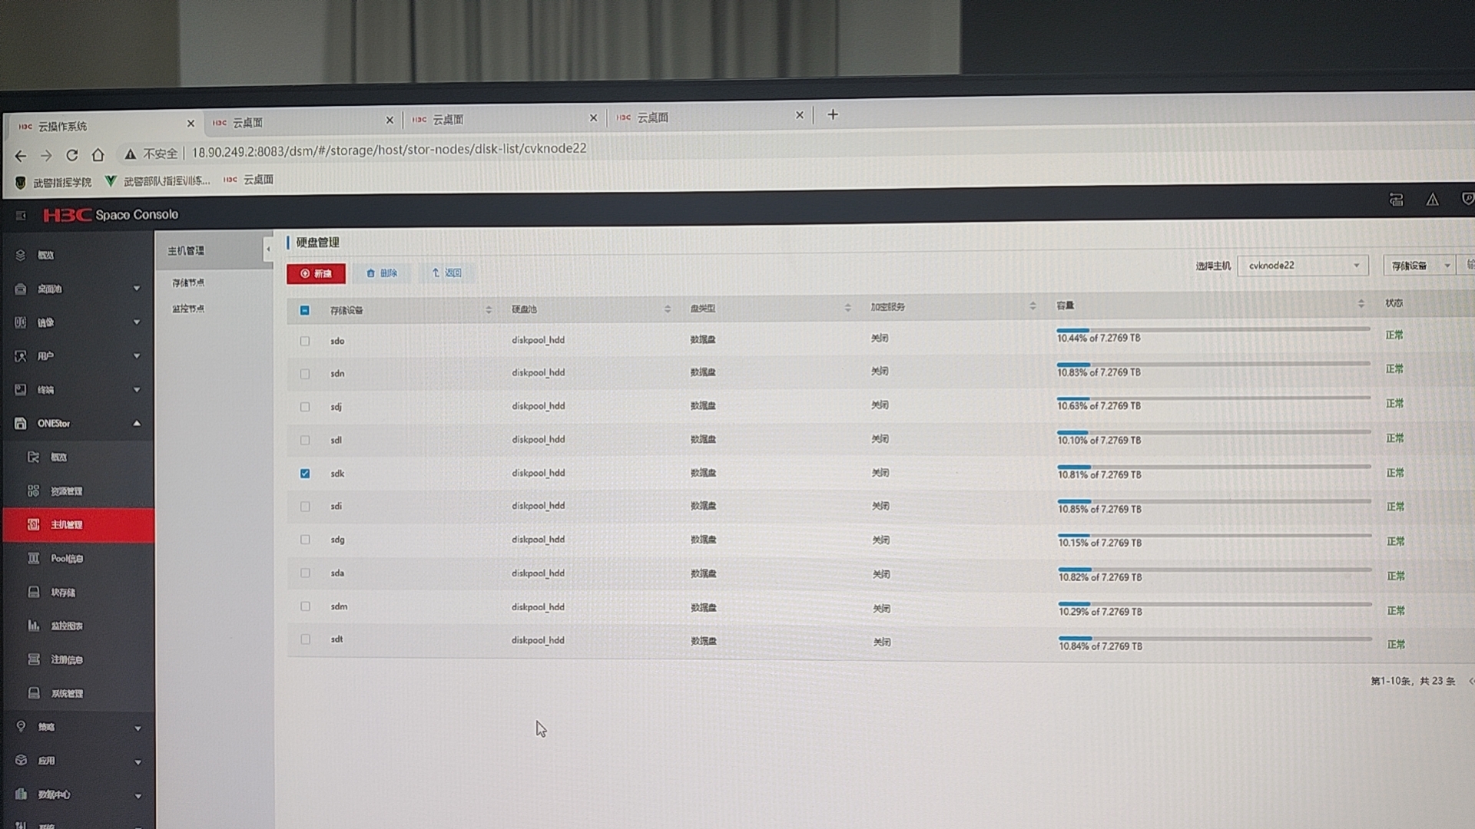Open Pool信息 in ONEStor menu

point(66,559)
